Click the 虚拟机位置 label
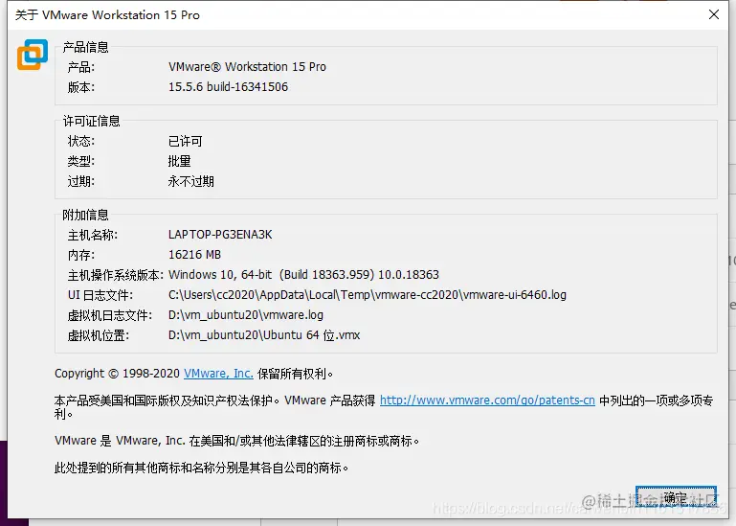This screenshot has width=736, height=526. coord(99,335)
